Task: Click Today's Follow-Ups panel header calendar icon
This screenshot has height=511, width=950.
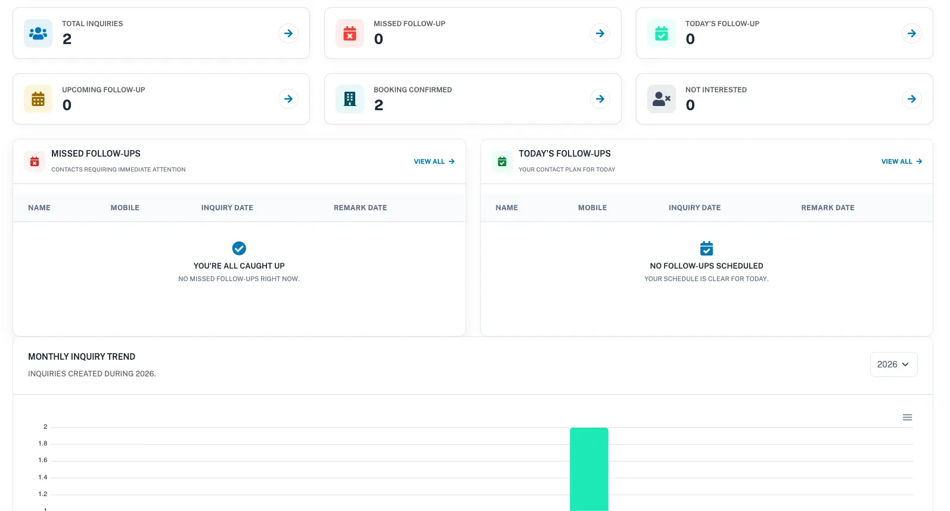Action: click(502, 161)
